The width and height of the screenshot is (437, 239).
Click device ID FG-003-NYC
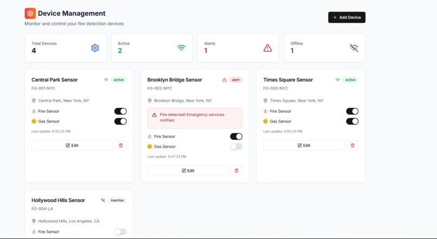click(275, 88)
